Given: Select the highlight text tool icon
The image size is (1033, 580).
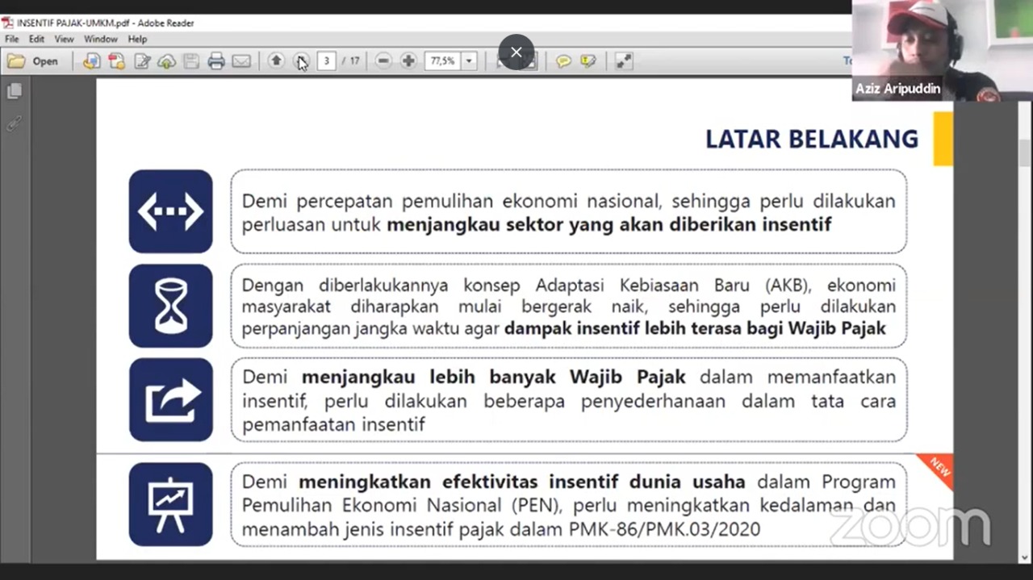Looking at the screenshot, I should [588, 61].
